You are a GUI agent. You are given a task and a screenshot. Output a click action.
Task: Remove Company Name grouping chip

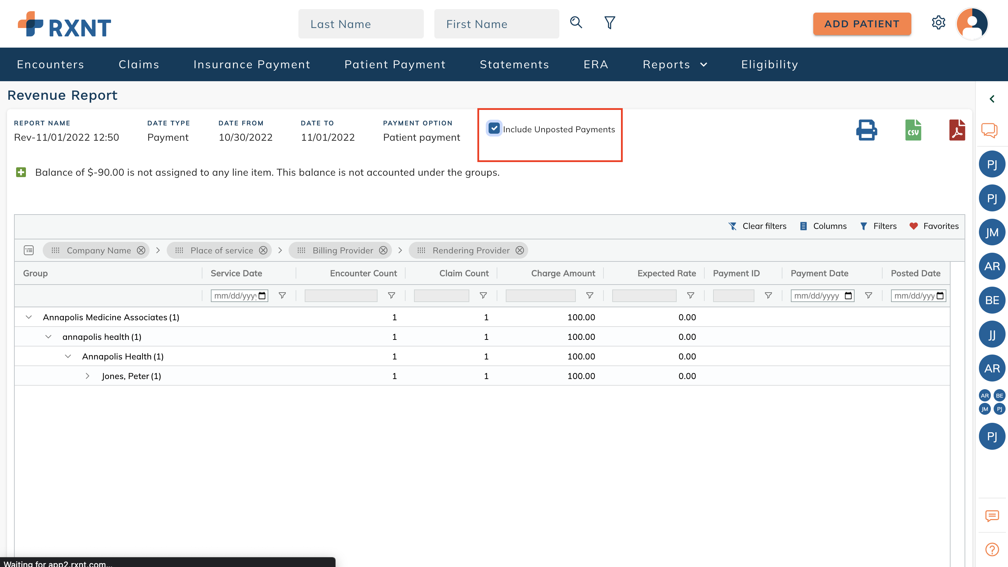pos(141,250)
